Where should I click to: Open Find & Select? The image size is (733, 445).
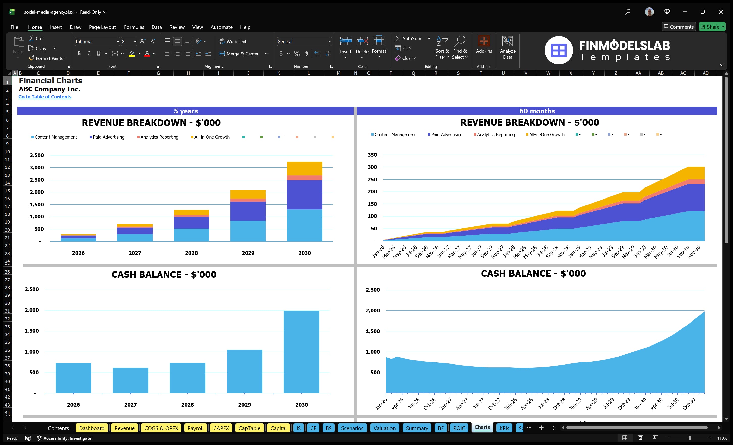click(x=460, y=47)
